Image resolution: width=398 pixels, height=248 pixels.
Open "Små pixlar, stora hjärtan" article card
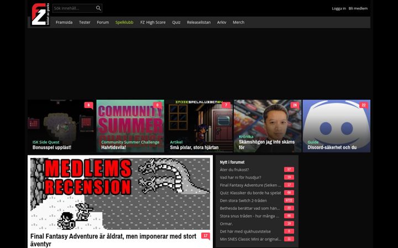[199, 126]
